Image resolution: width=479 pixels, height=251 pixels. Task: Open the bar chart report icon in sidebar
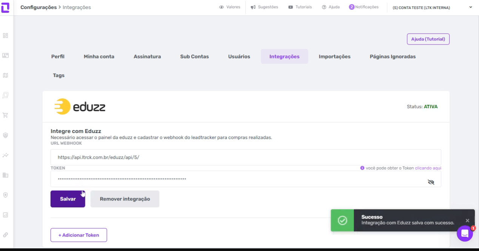coord(5,215)
